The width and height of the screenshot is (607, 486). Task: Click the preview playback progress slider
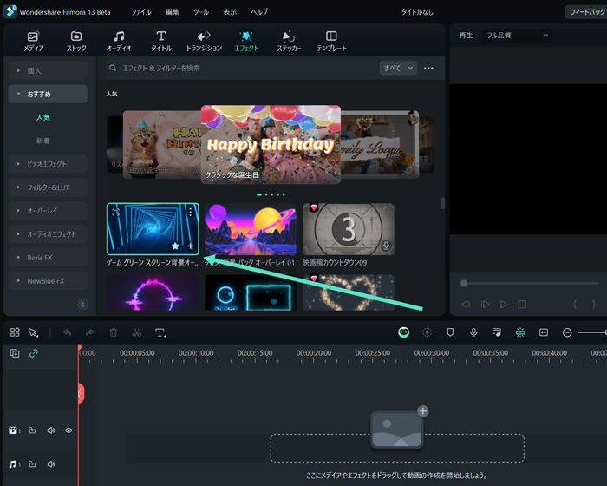click(x=531, y=283)
